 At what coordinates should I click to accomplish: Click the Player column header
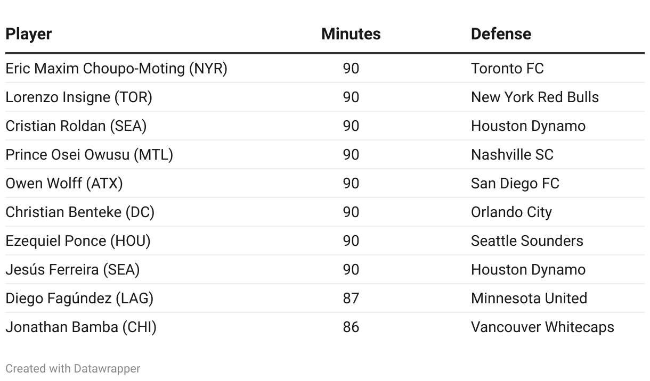click(29, 34)
